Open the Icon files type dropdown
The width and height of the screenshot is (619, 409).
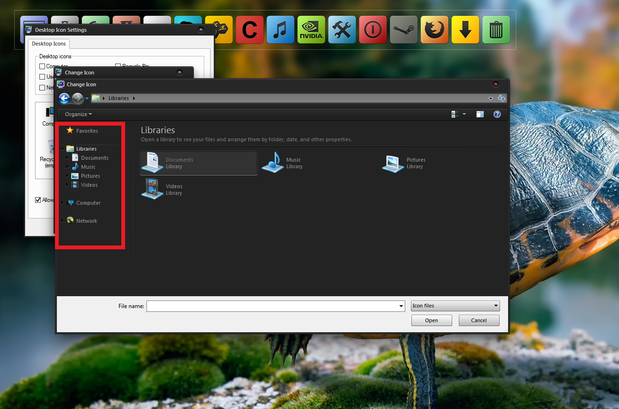click(x=455, y=306)
